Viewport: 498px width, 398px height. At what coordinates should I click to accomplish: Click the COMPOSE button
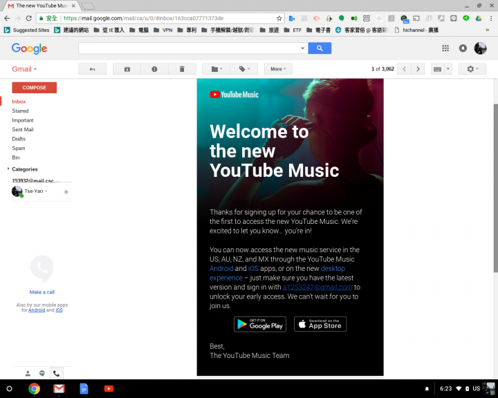35,88
